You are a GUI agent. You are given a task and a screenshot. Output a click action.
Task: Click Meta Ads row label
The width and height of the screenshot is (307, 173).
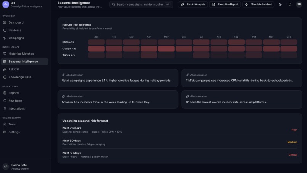click(68, 42)
